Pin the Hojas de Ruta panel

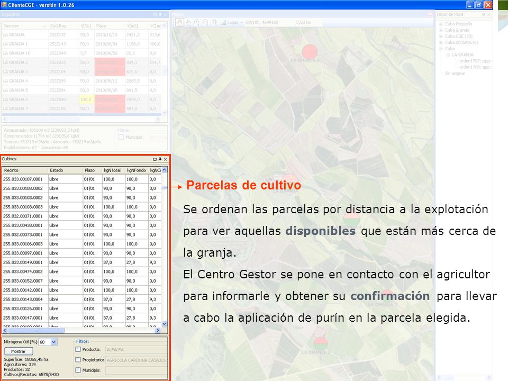tap(483, 15)
